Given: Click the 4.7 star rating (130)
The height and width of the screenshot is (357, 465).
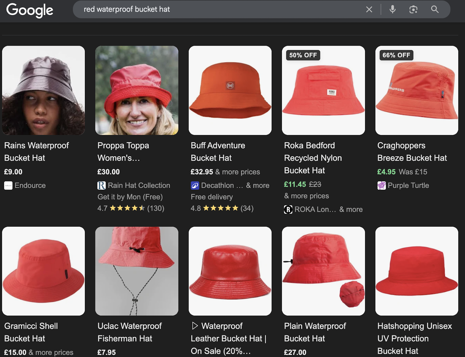Looking at the screenshot, I should pyautogui.click(x=131, y=208).
